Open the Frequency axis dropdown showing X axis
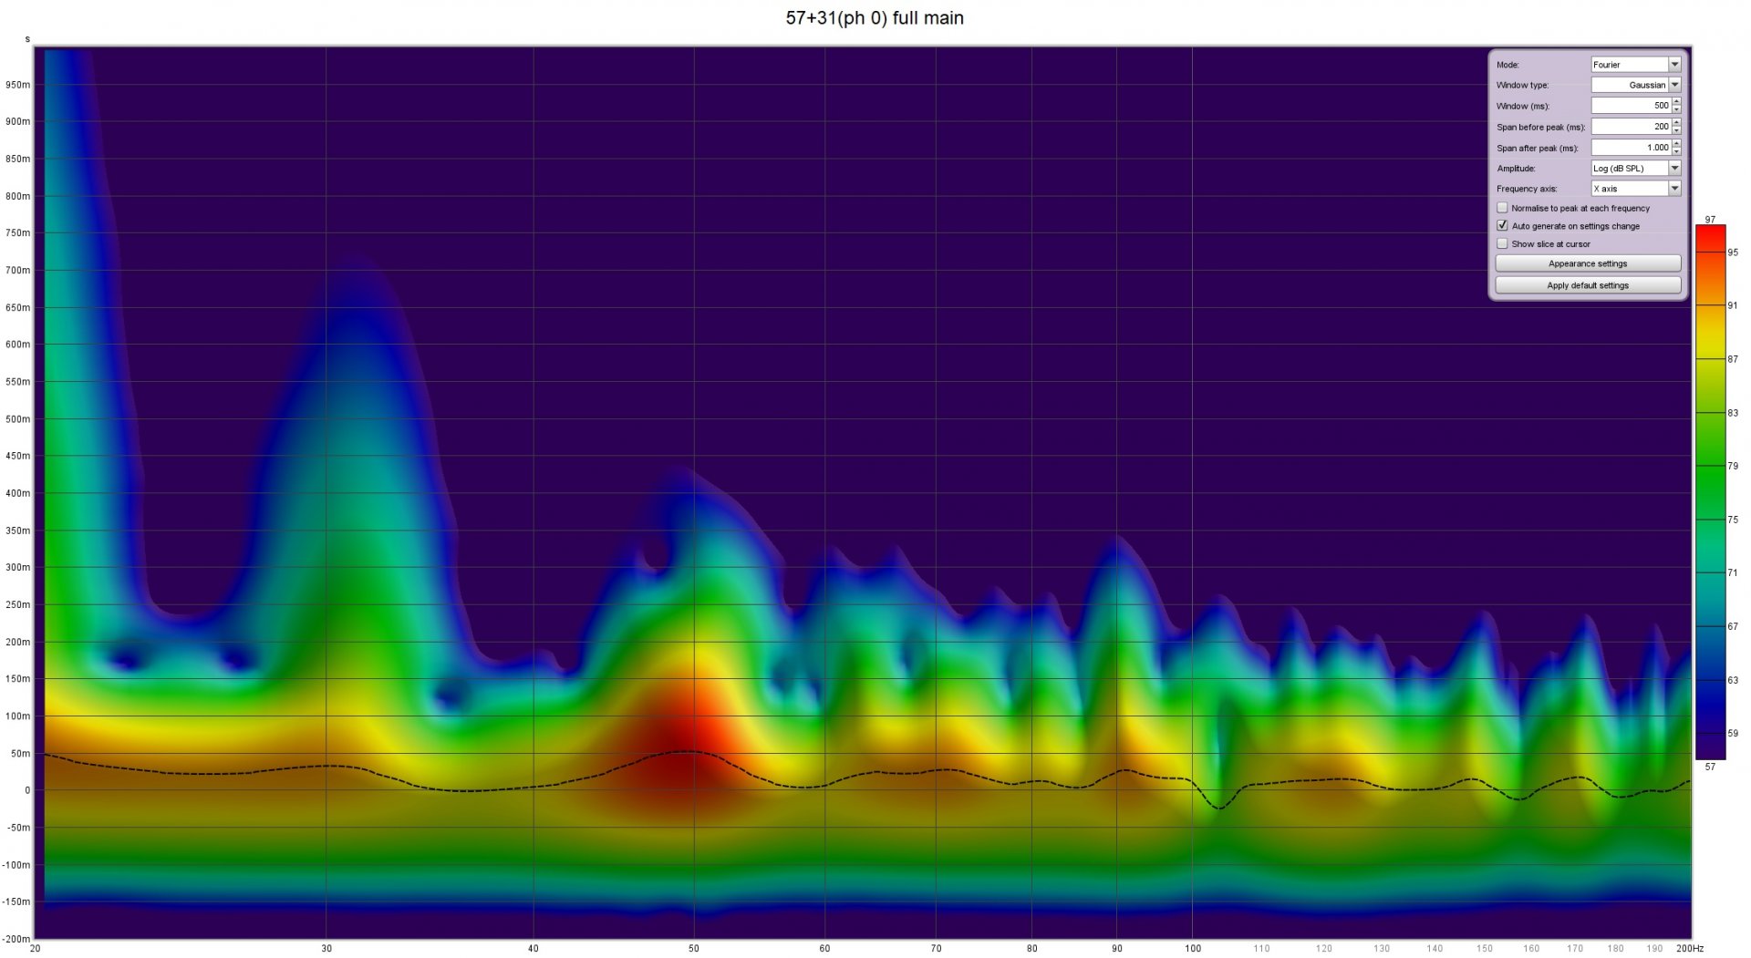Image resolution: width=1751 pixels, height=958 pixels. [x=1635, y=189]
